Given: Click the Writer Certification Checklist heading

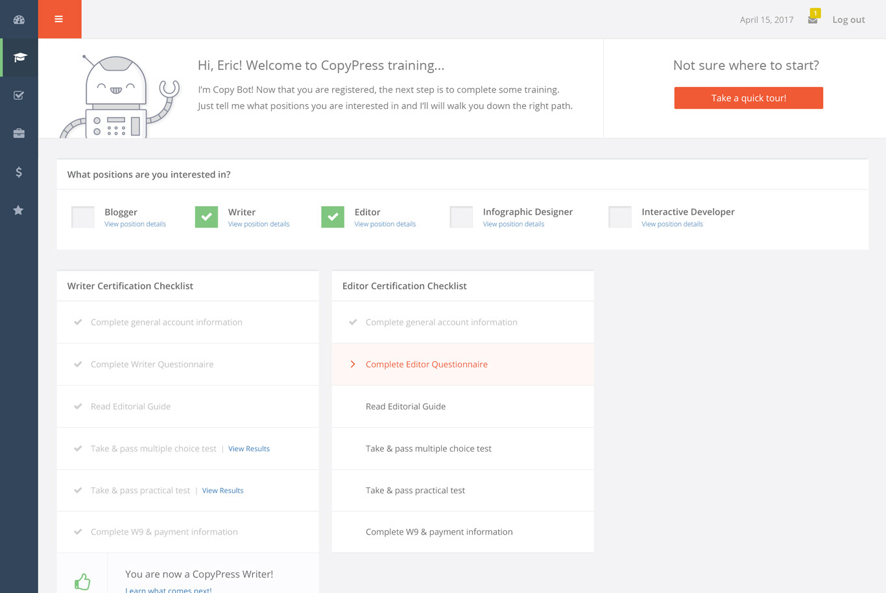Looking at the screenshot, I should (130, 286).
